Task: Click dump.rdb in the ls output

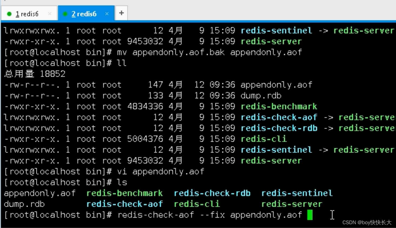Action: 24,204
